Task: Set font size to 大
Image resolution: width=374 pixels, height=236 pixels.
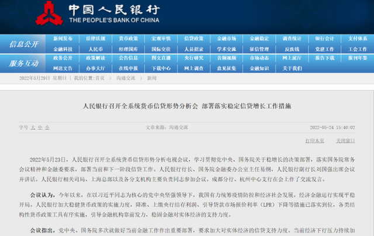Action: coord(33,126)
